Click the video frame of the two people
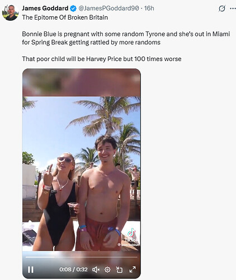236x280 pixels. tap(82, 174)
